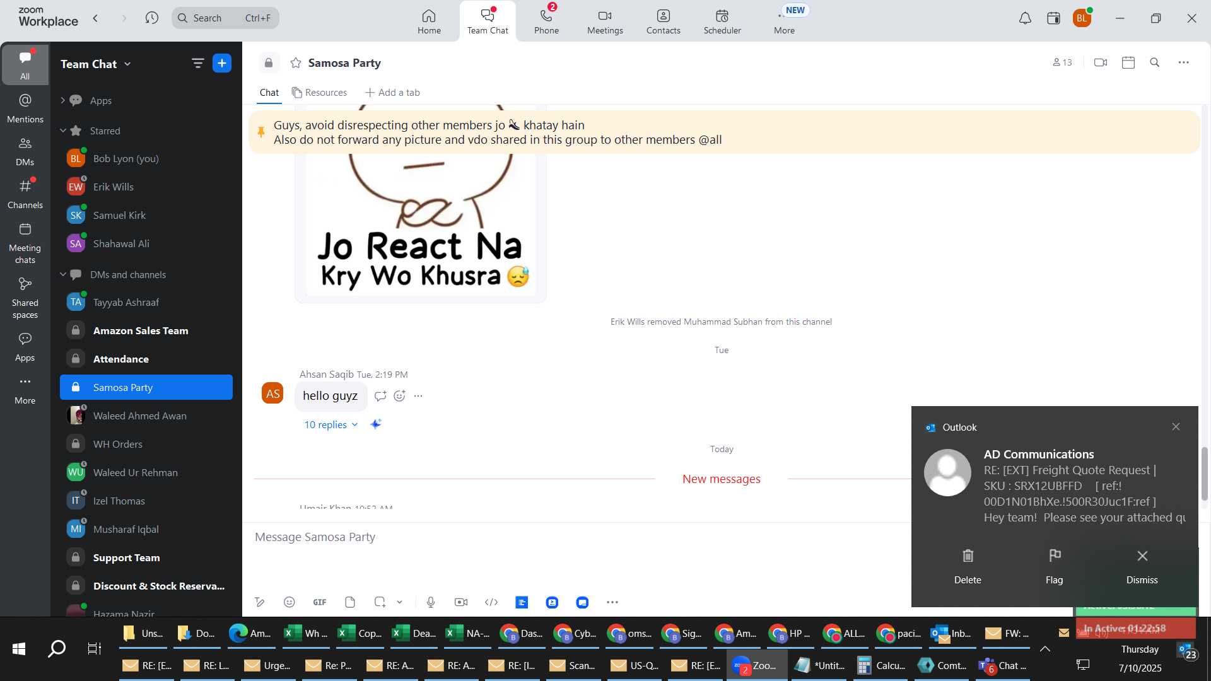
Task: View the 13 channel members
Action: [x=1062, y=62]
